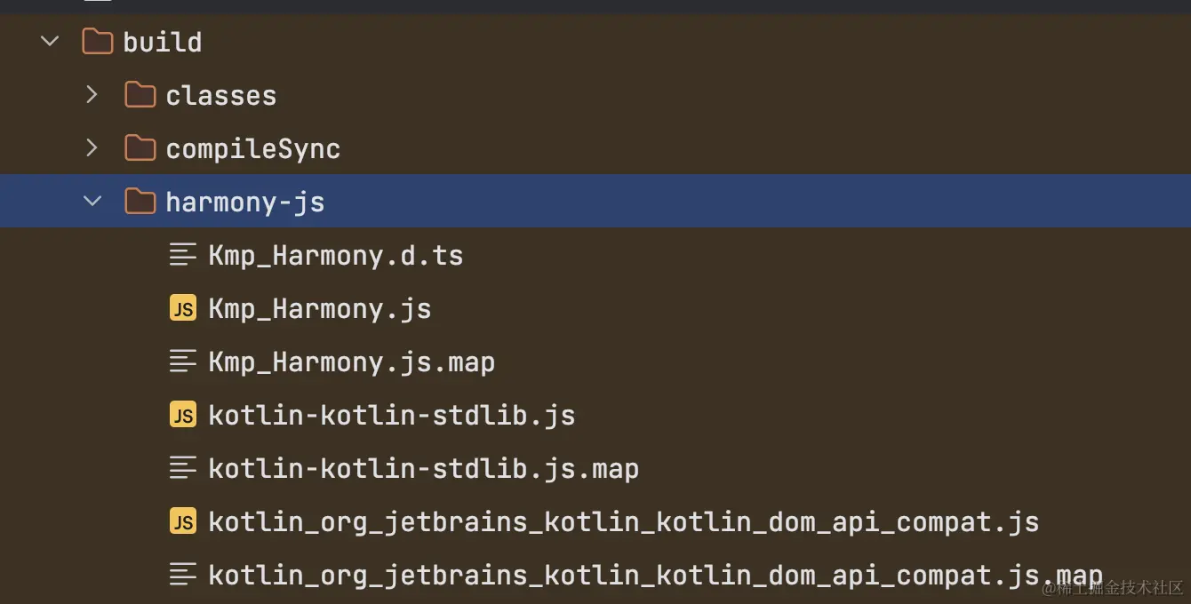Open the Kmp_Harmony.js.map file
Viewport: 1191px width, 604px height.
pyautogui.click(x=352, y=362)
